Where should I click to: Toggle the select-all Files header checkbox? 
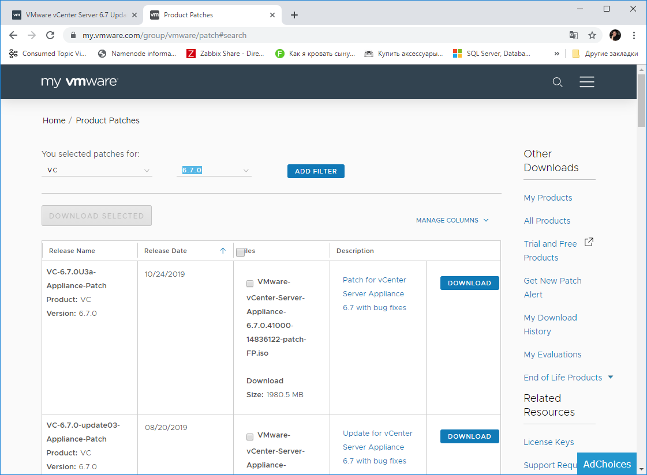(x=240, y=252)
